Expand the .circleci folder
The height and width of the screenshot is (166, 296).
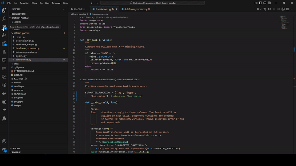pos(18,22)
